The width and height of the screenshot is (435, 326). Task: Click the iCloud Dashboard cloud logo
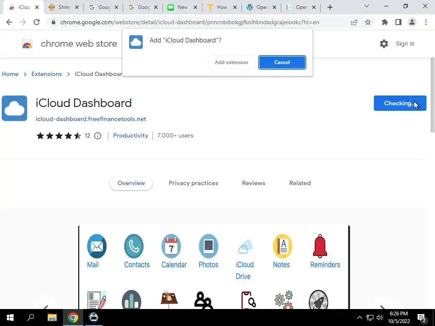[14, 108]
